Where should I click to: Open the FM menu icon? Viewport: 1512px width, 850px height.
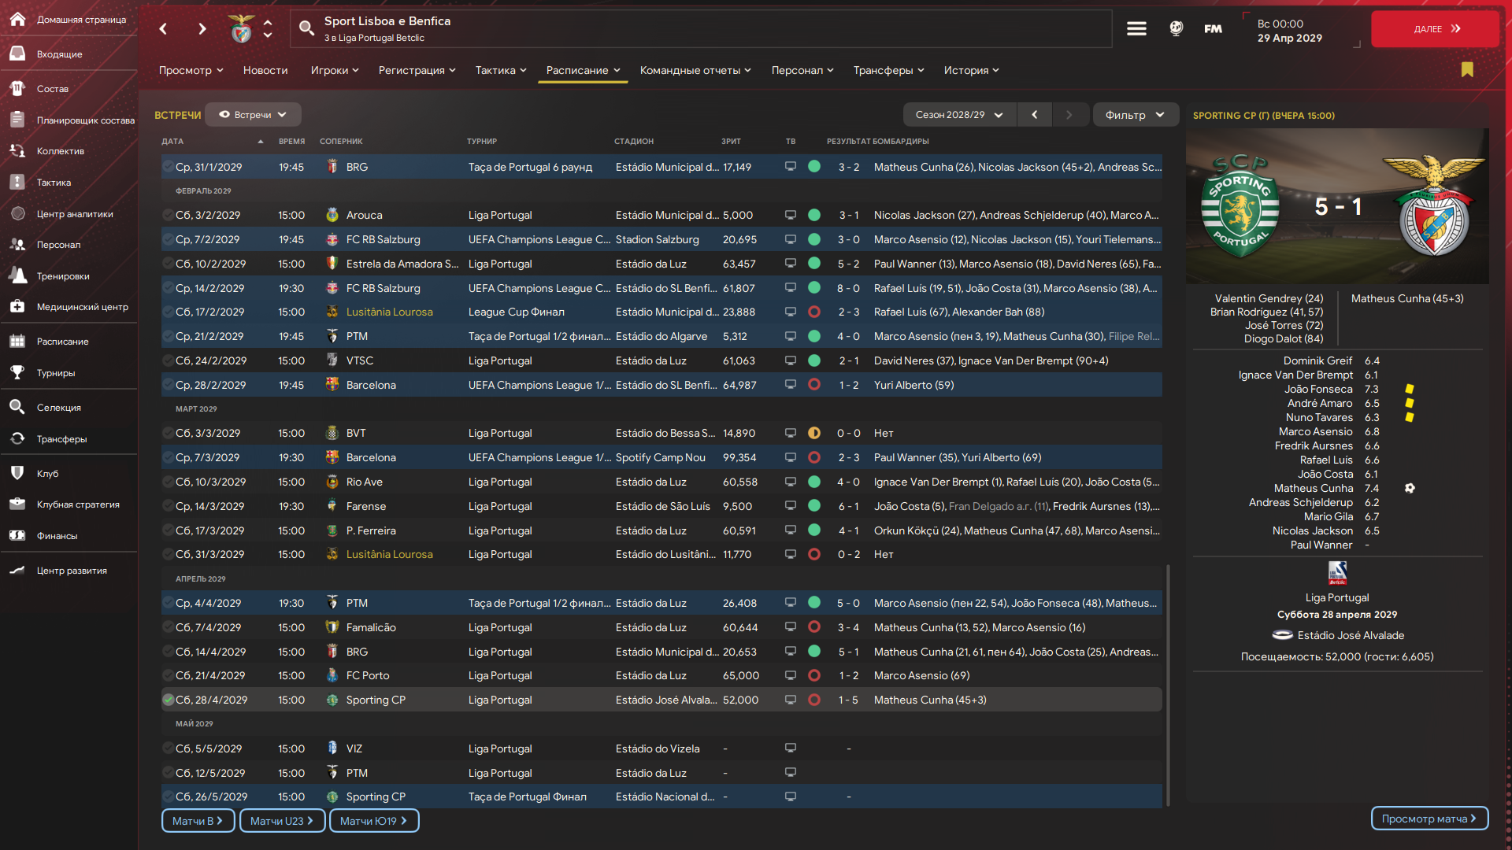pyautogui.click(x=1214, y=29)
